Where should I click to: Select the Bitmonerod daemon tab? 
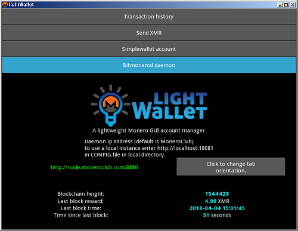pos(149,65)
